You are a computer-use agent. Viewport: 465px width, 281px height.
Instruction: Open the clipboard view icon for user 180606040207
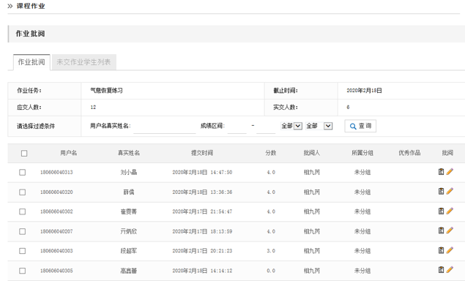pos(441,231)
